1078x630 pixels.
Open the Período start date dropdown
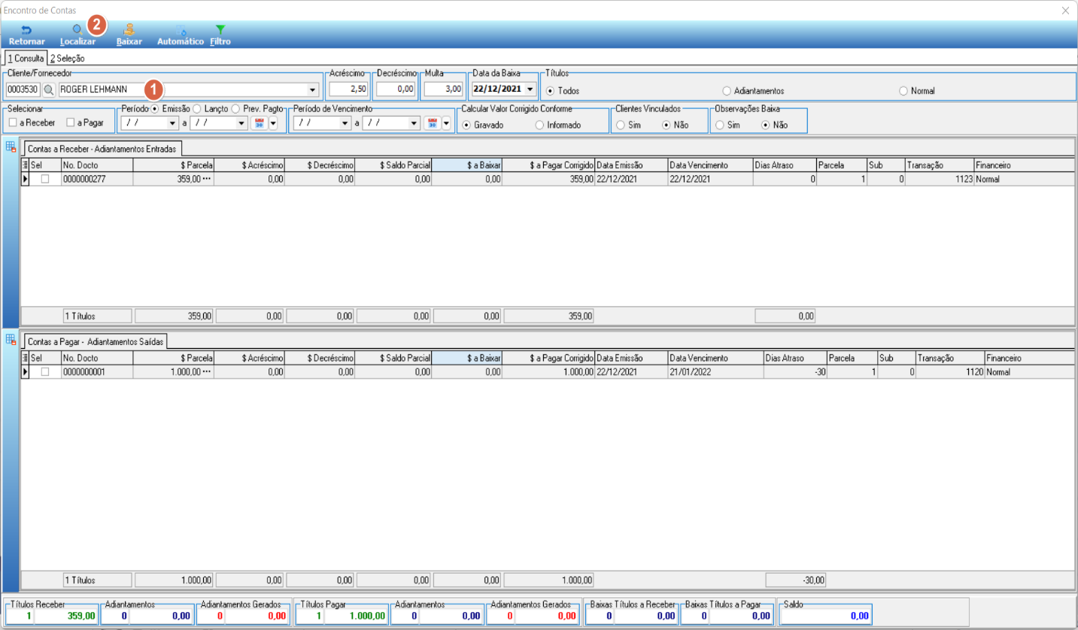(173, 123)
